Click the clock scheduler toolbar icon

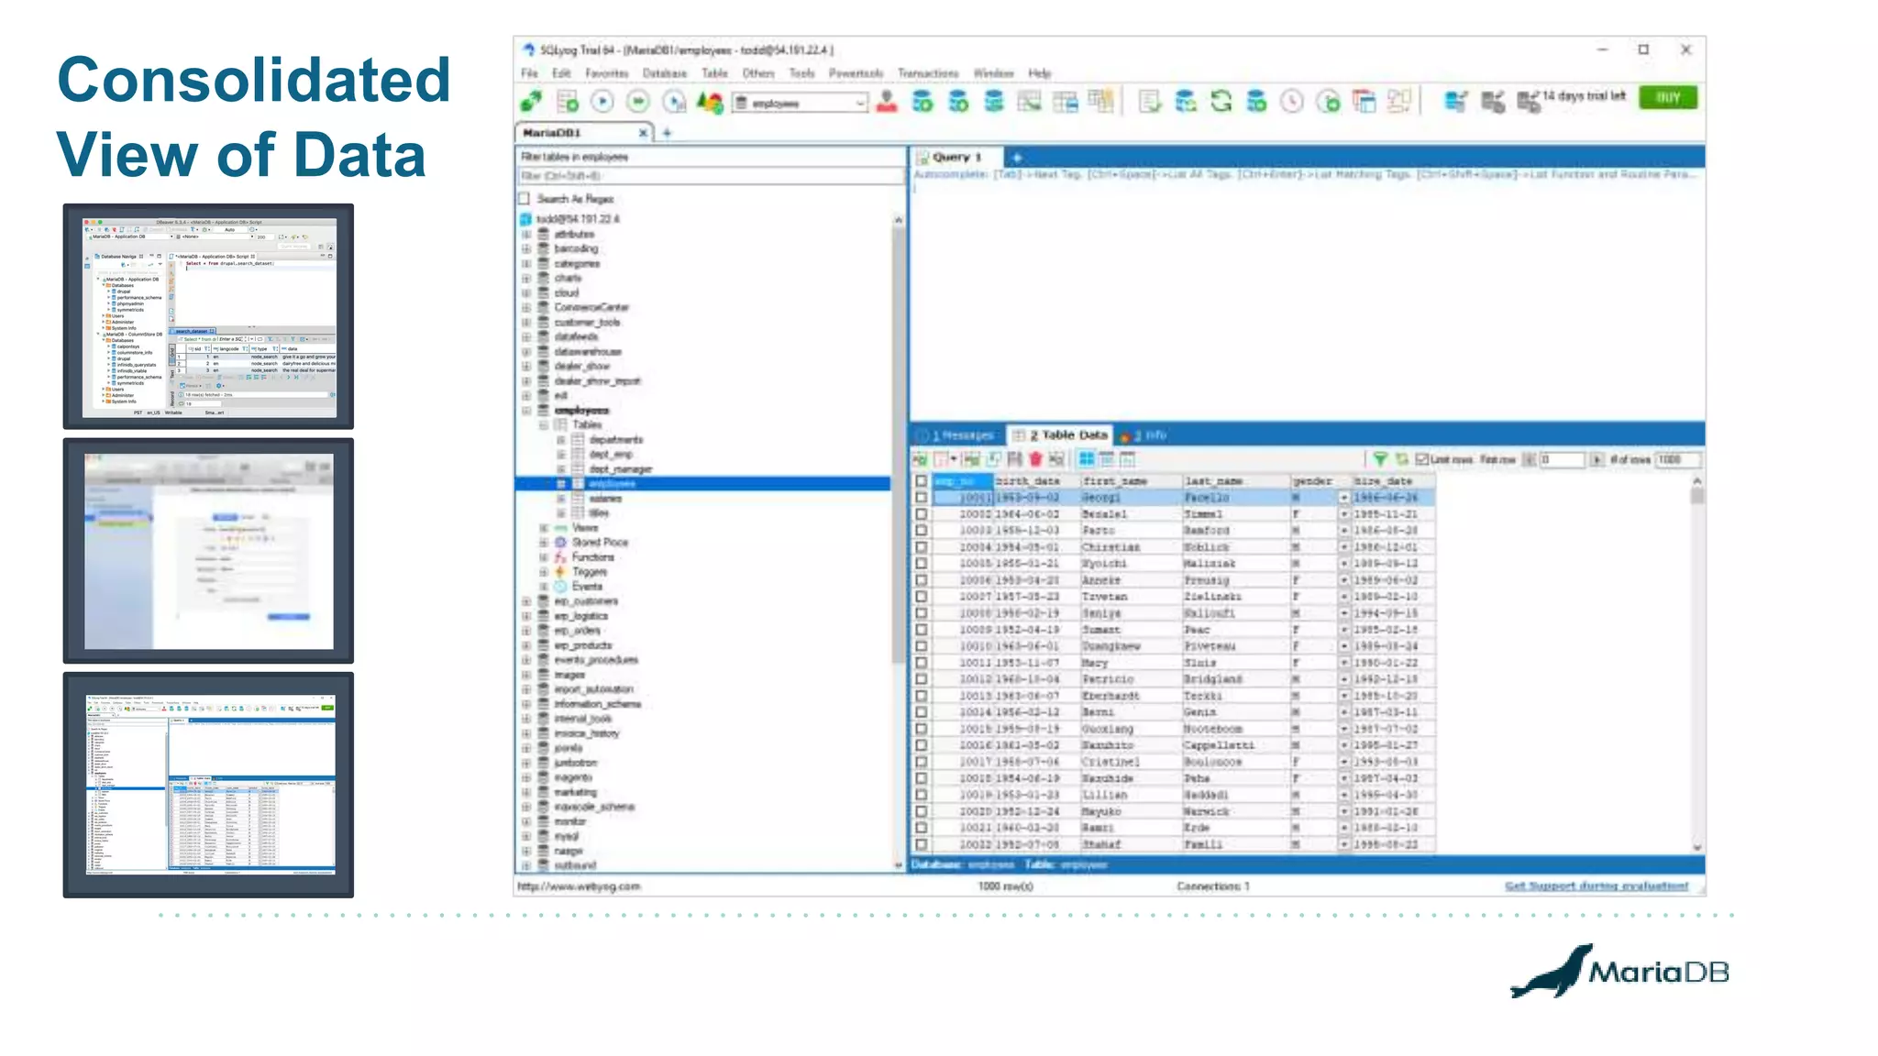pyautogui.click(x=1291, y=101)
